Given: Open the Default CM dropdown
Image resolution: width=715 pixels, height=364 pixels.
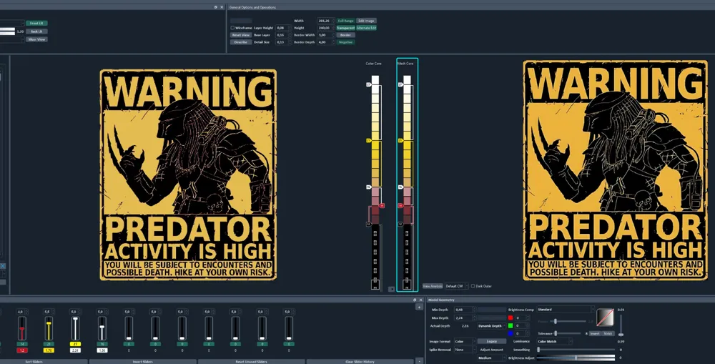Looking at the screenshot, I should coord(456,286).
